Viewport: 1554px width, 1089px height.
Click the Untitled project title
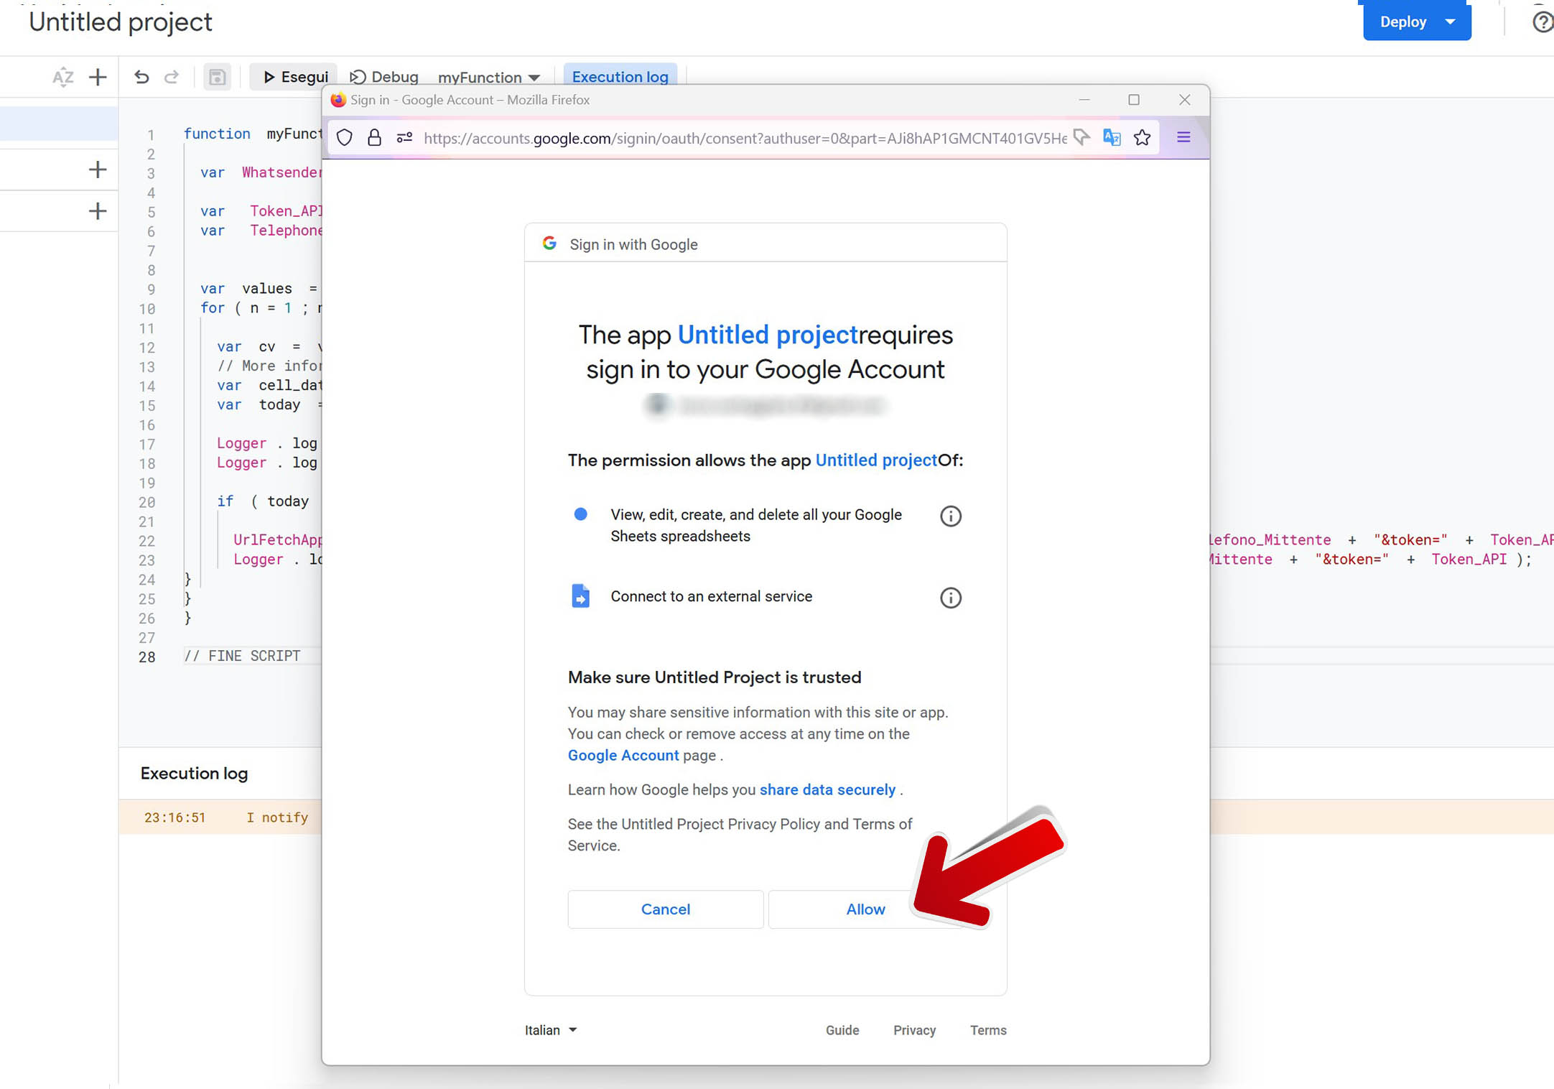[120, 22]
